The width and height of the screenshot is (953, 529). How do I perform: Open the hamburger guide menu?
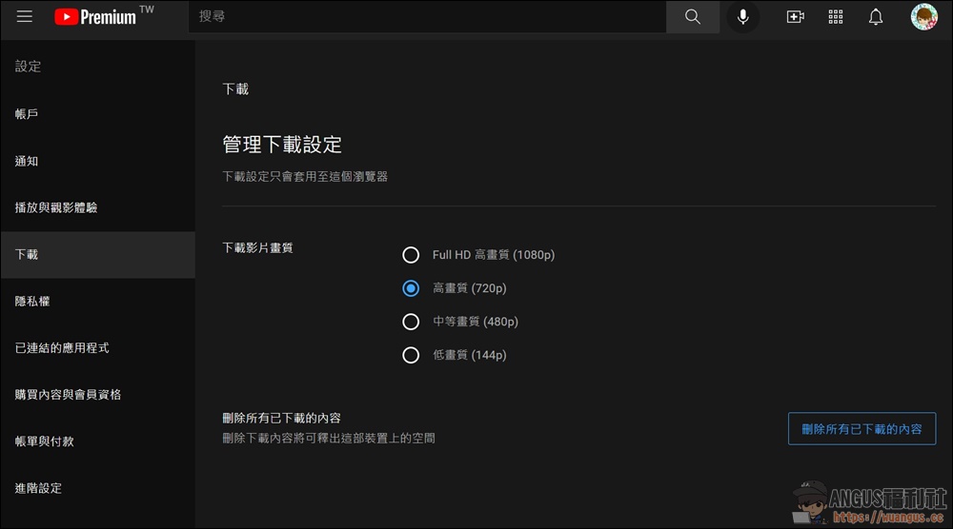pyautogui.click(x=25, y=16)
